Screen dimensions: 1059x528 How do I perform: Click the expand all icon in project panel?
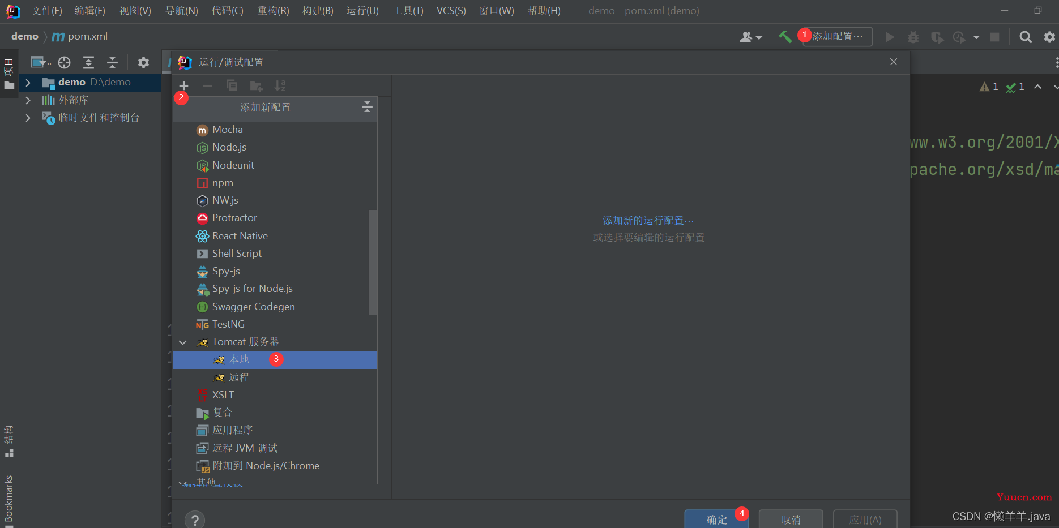click(x=88, y=62)
